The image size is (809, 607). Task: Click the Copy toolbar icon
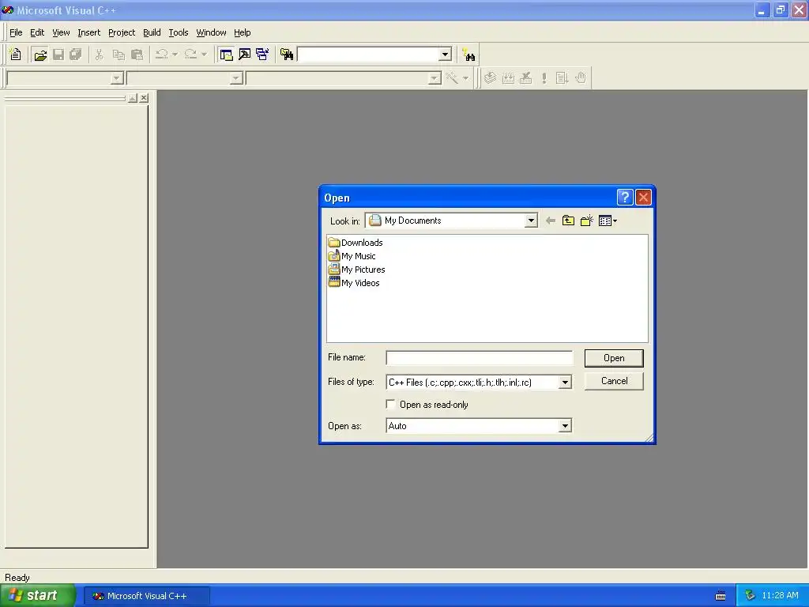(119, 55)
